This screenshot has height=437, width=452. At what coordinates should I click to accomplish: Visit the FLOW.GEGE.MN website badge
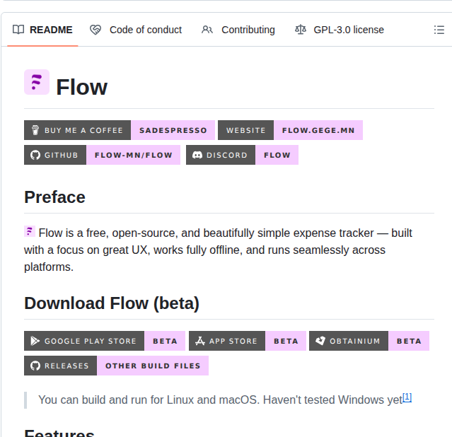pyautogui.click(x=318, y=130)
